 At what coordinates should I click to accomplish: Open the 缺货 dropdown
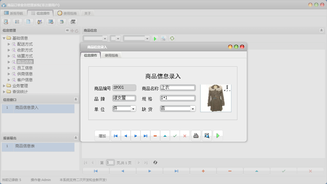pos(193,109)
